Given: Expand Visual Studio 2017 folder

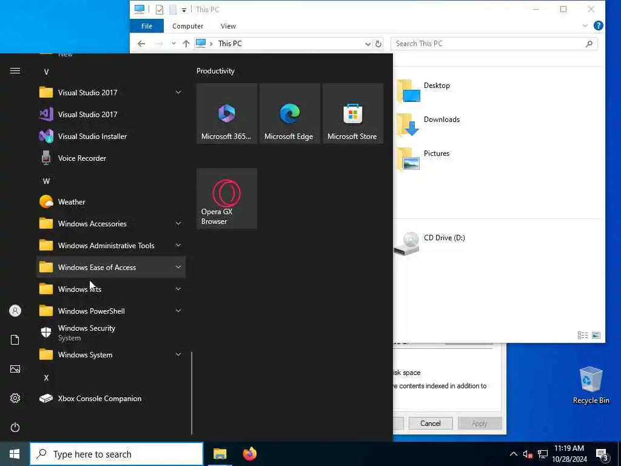Looking at the screenshot, I should pyautogui.click(x=178, y=93).
